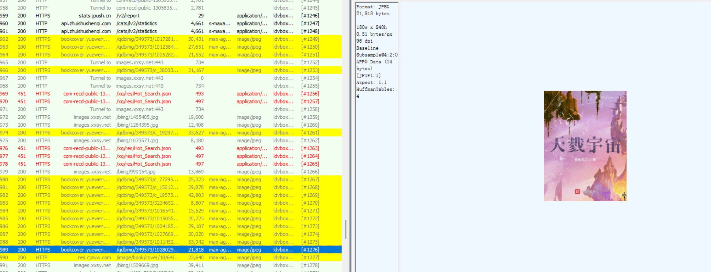Select bookcover session 963 sized 27,651
The image size is (711, 272).
[171, 47]
